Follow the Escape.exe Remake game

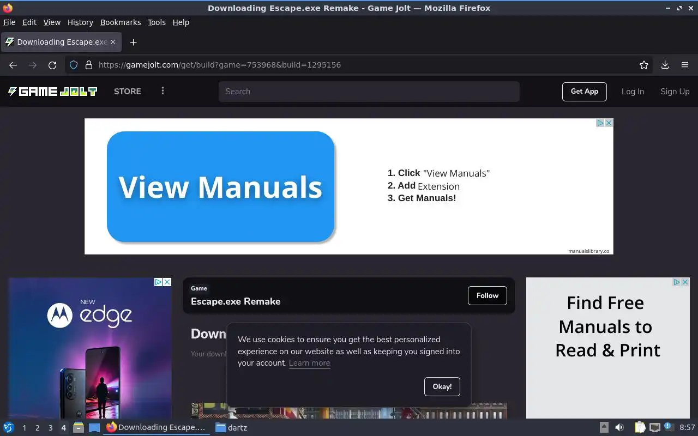tap(487, 295)
